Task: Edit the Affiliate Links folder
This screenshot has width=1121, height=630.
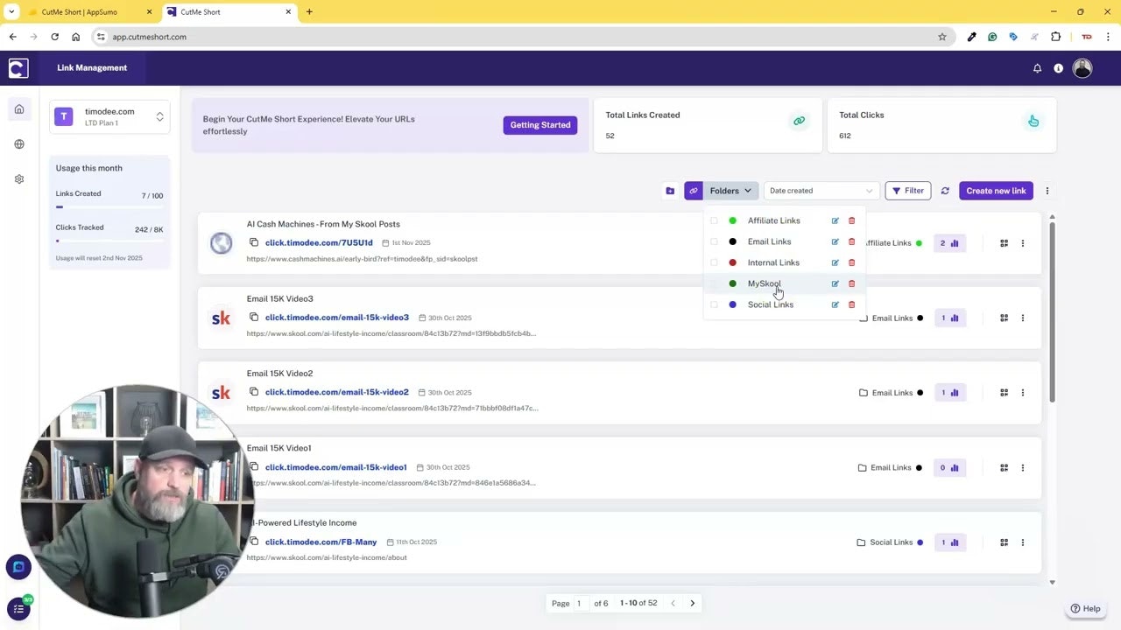Action: pos(835,220)
